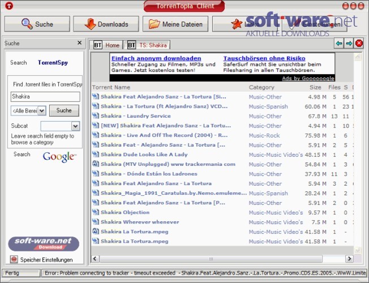Viewport: 369px width, 283px height.
Task: Open Meine Dateien toolbar button
Action: pos(175,24)
